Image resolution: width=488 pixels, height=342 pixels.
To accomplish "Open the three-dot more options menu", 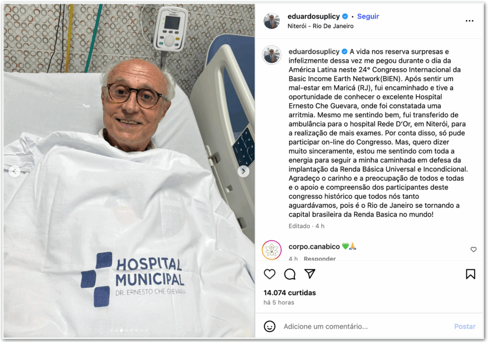I will click(469, 21).
